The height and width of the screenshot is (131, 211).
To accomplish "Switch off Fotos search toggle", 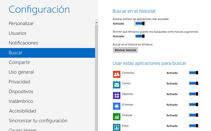I will point(193,126).
